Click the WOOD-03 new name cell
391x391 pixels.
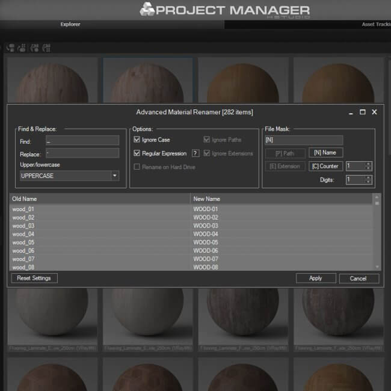282,226
